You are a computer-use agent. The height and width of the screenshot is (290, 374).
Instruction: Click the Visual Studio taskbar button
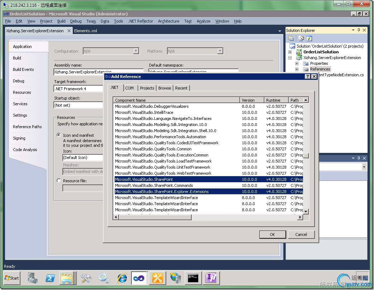(x=139, y=278)
